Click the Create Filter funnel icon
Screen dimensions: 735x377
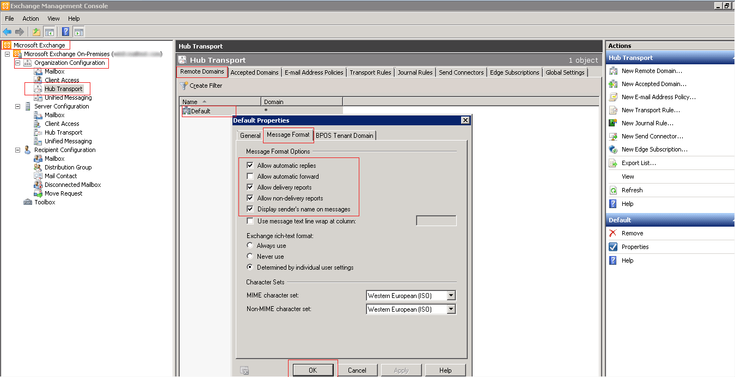(184, 86)
